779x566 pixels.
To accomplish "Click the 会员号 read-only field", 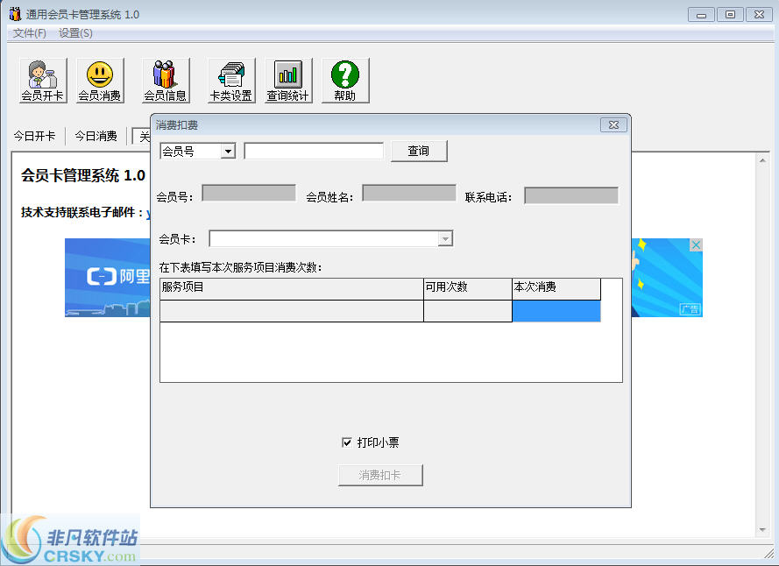I will coord(249,193).
